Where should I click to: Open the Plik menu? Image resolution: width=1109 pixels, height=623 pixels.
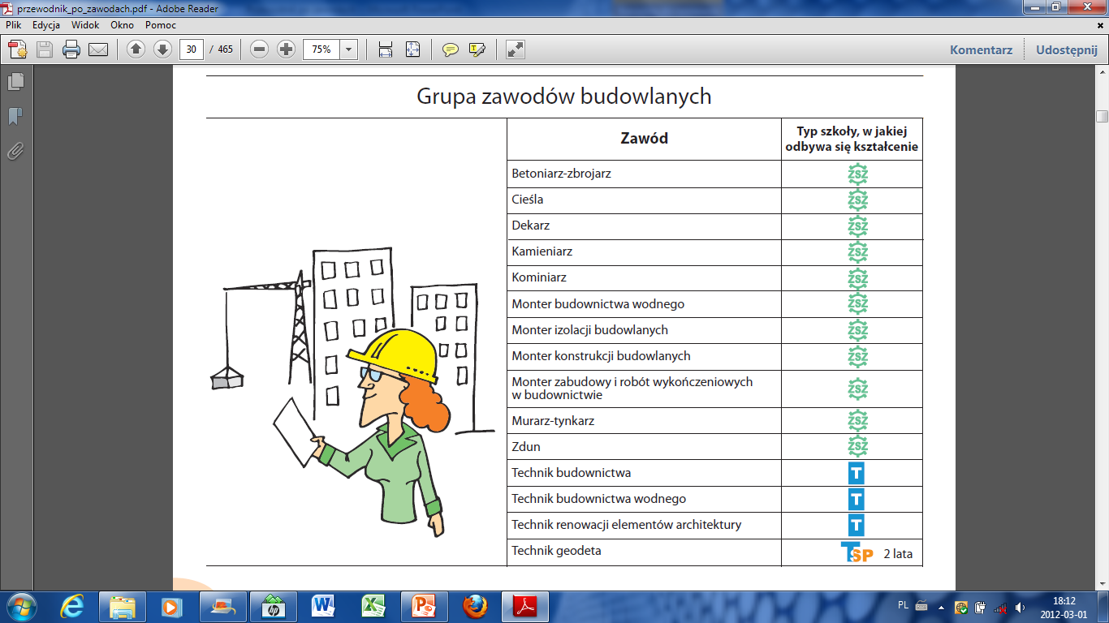pos(13,25)
